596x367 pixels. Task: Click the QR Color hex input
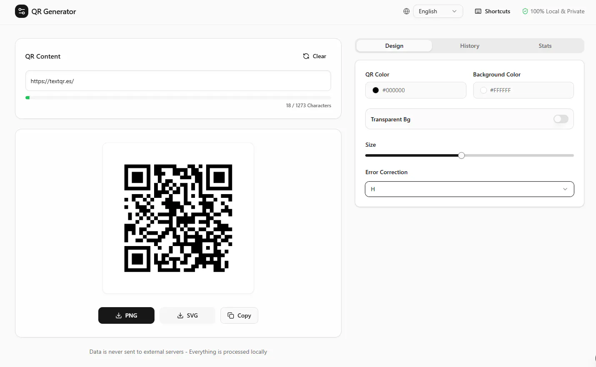[416, 90]
